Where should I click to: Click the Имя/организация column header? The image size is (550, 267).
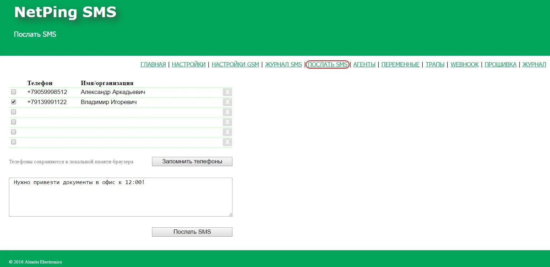[107, 83]
